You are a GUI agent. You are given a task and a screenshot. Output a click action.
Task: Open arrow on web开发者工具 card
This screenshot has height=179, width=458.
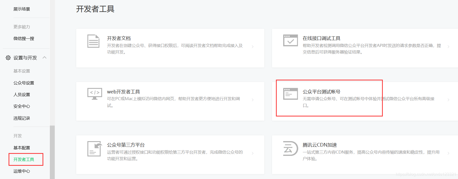(x=253, y=100)
